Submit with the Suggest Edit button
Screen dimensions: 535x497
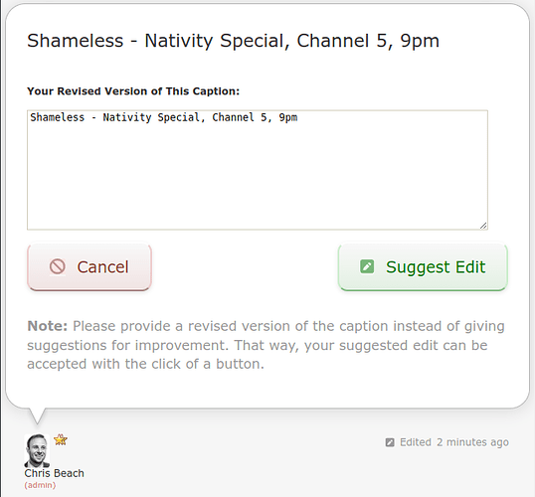pyautogui.click(x=423, y=267)
